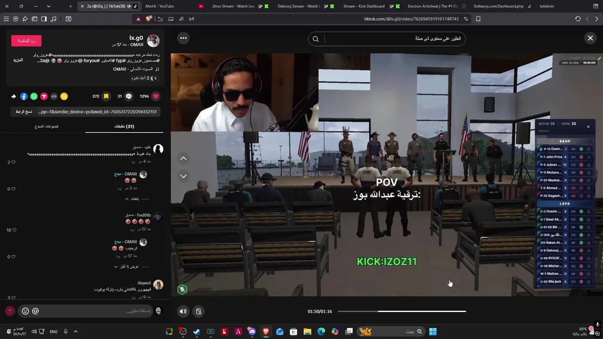Open new browser tab with plus
The image size is (603, 339).
[71, 6]
